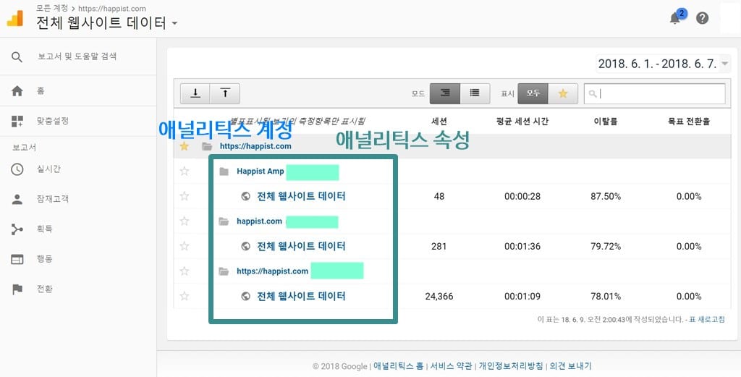Collapse the Happist Amp property folder

[x=224, y=171]
